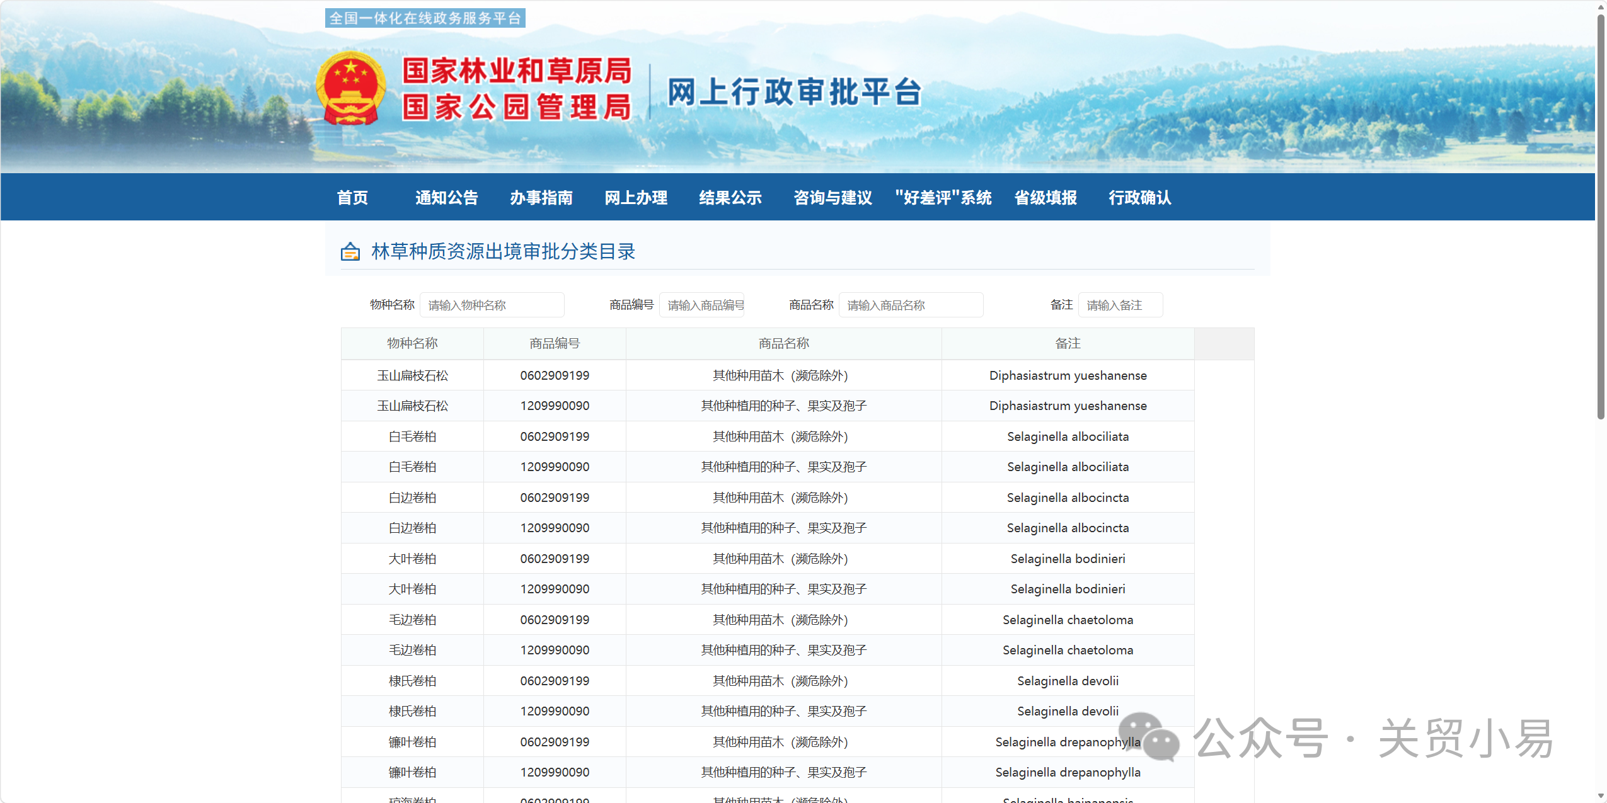This screenshot has height=803, width=1607.
Task: Select first 玉山扁枝石松 row name cell
Action: (412, 375)
